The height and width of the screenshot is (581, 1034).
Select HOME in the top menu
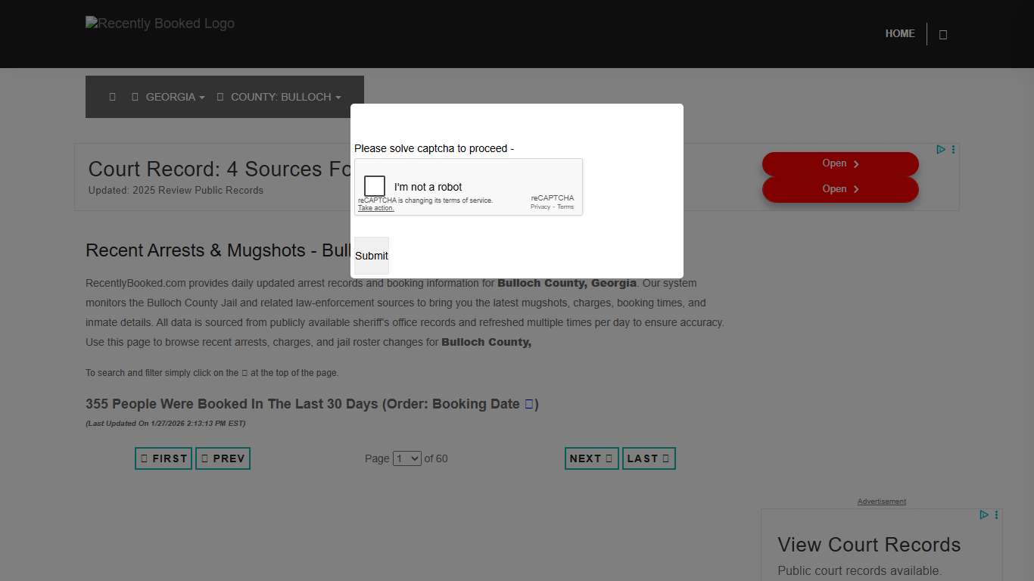click(900, 33)
